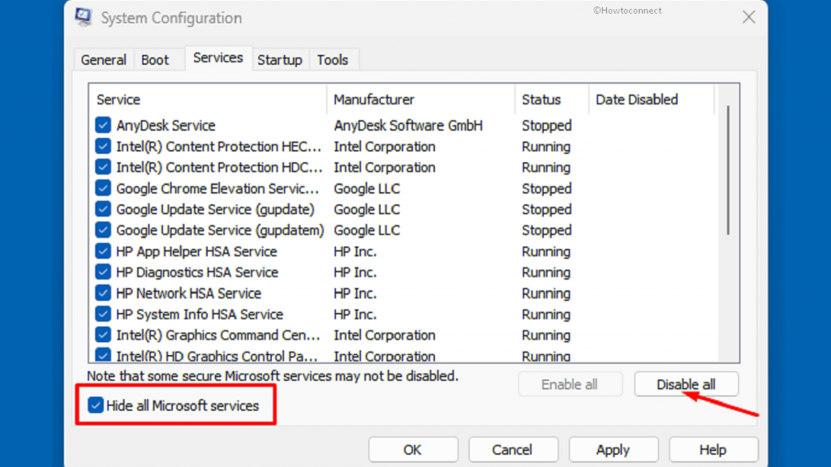
Task: Click Running status of HP Diagnostics HSA
Action: pyautogui.click(x=546, y=272)
